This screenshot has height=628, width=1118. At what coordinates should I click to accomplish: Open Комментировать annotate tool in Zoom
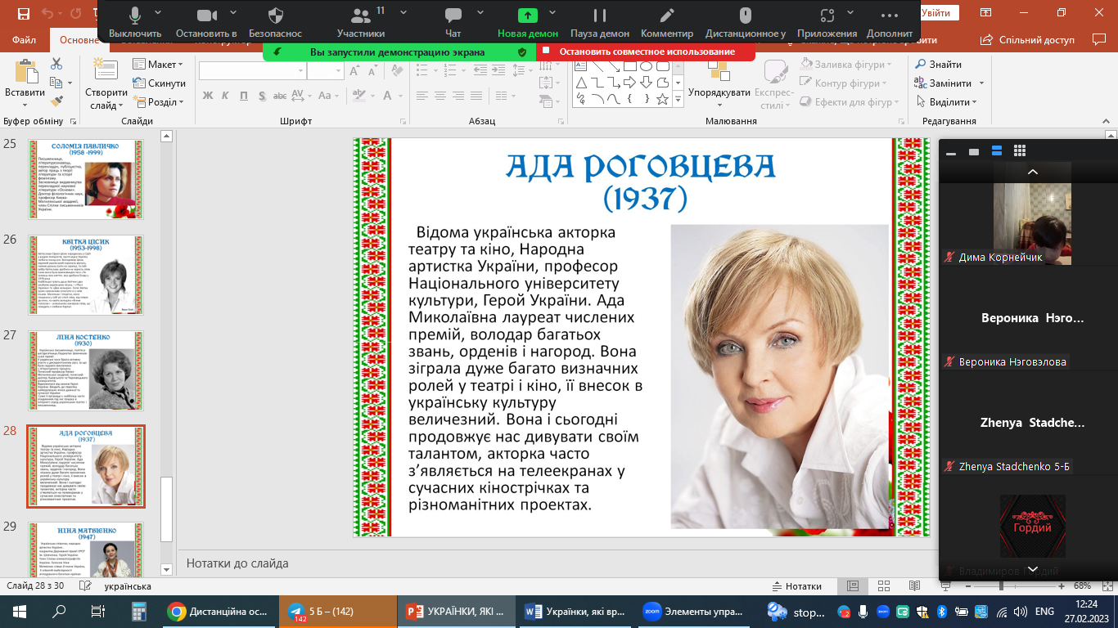click(667, 22)
